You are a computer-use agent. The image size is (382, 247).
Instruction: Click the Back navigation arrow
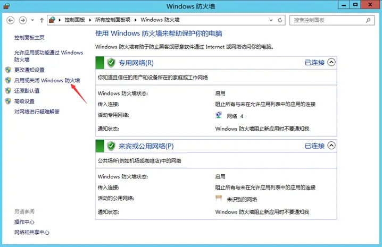(x=10, y=20)
